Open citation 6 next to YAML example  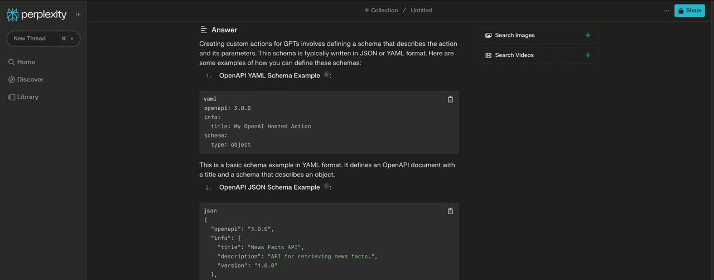point(326,74)
